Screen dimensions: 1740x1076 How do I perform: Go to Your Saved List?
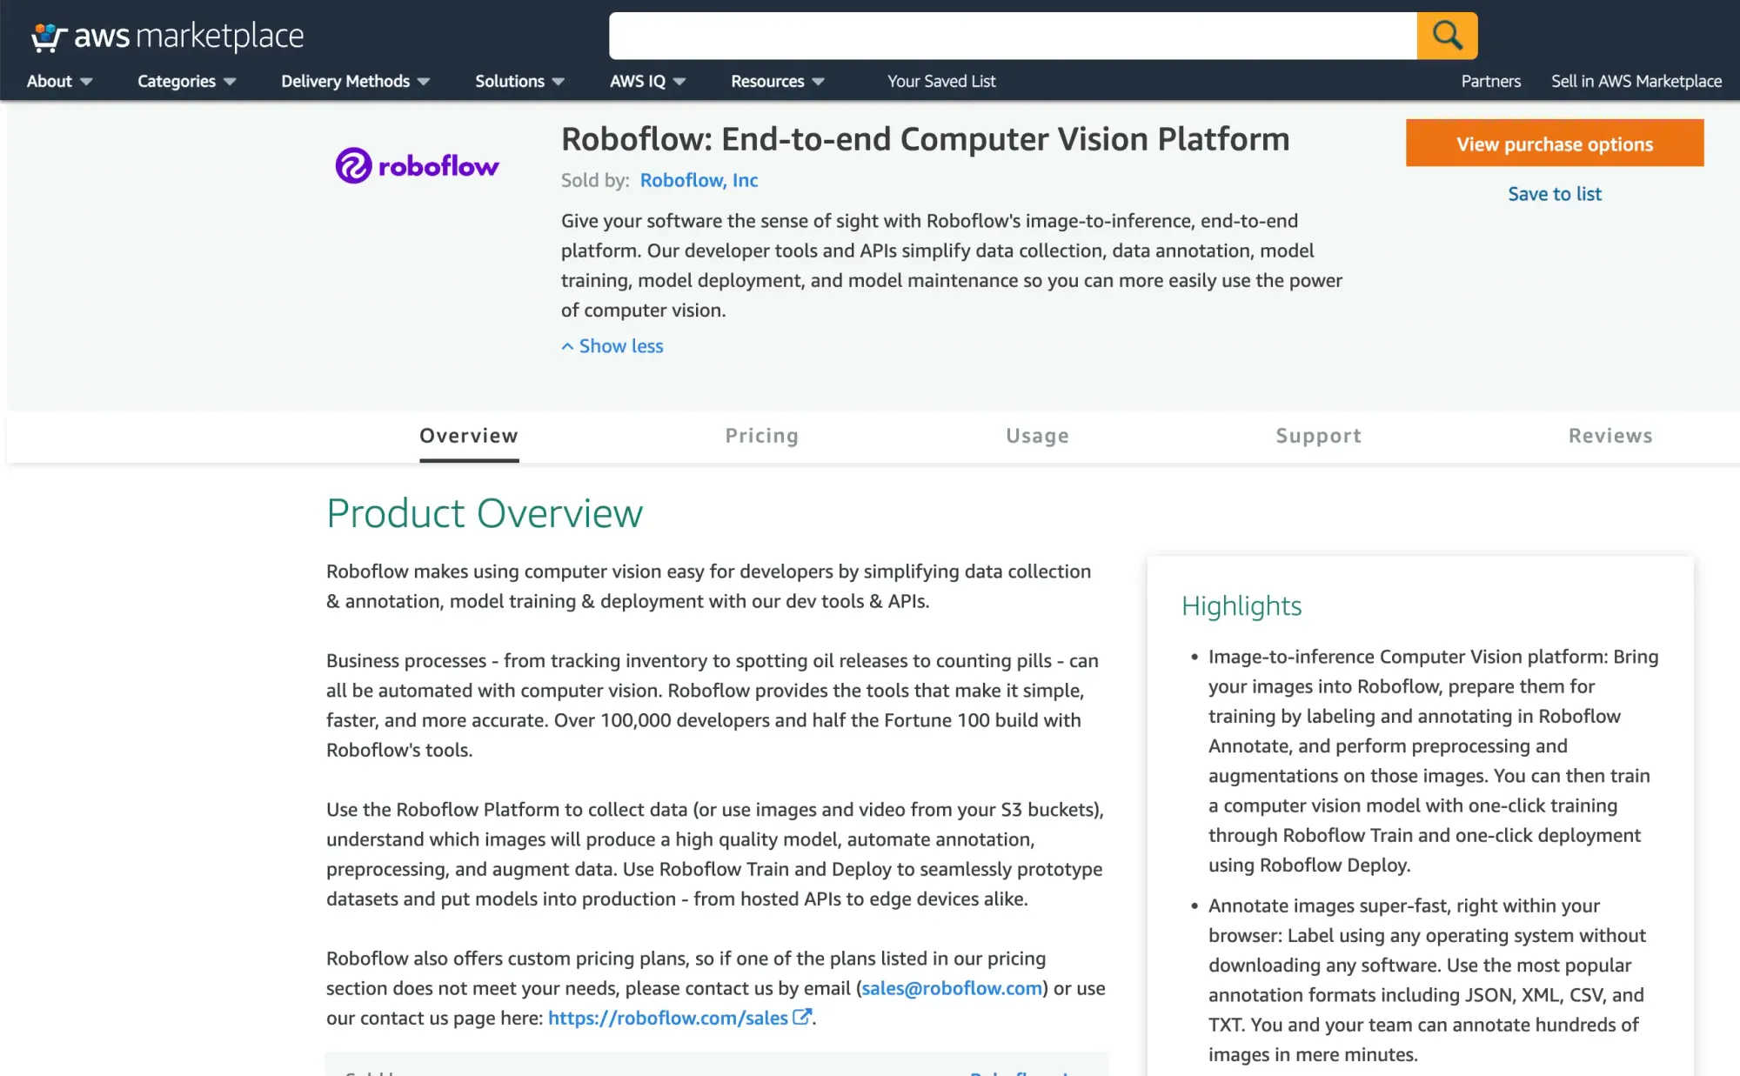coord(941,81)
